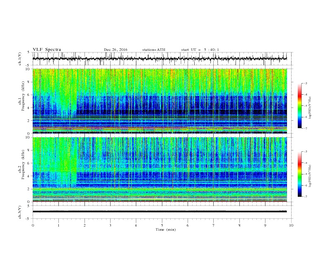Click the time axis tick label "7"
The height and width of the screenshot is (253, 328).
click(x=214, y=225)
